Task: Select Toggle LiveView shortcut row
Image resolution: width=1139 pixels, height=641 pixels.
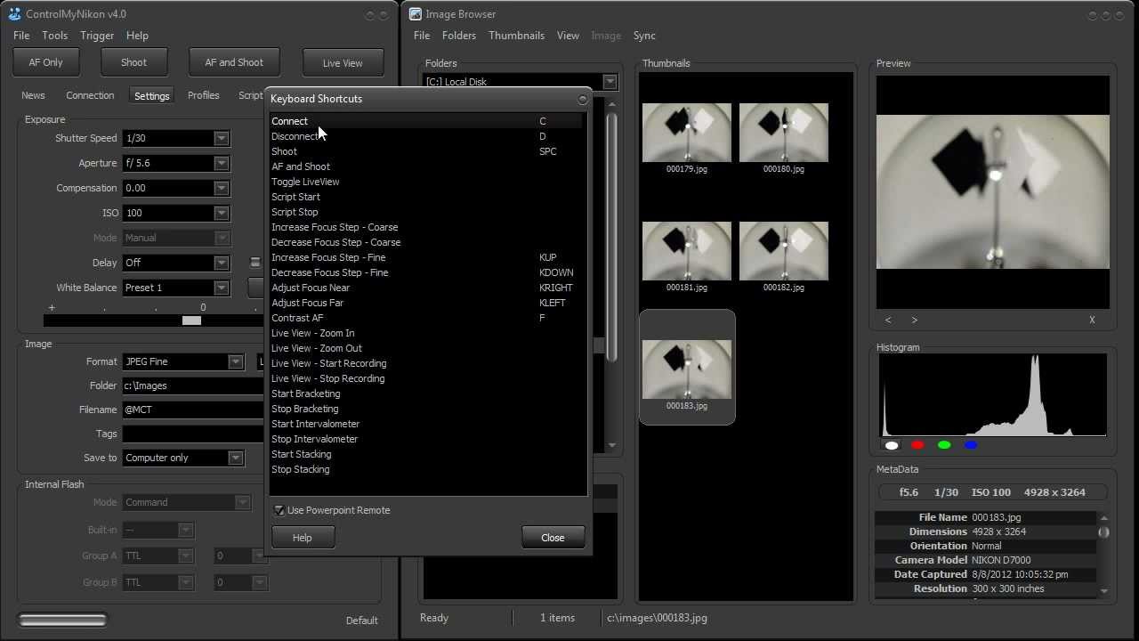Action: click(x=426, y=182)
